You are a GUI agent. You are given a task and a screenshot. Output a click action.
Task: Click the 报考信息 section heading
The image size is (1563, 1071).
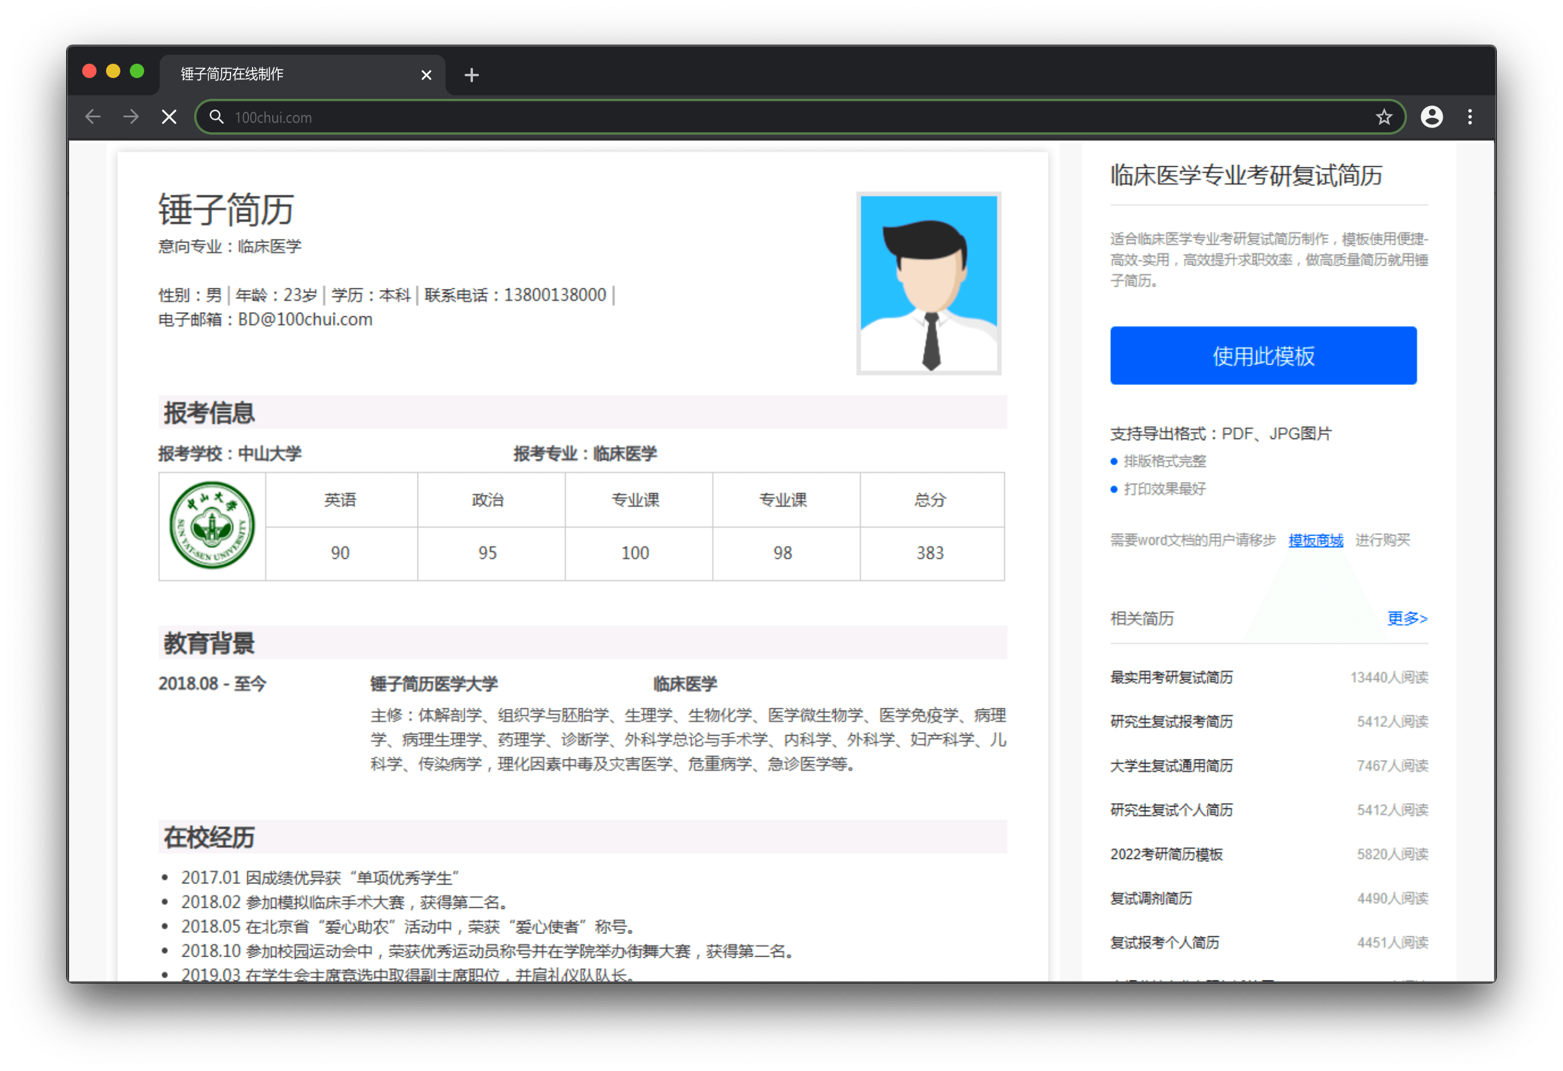point(208,412)
